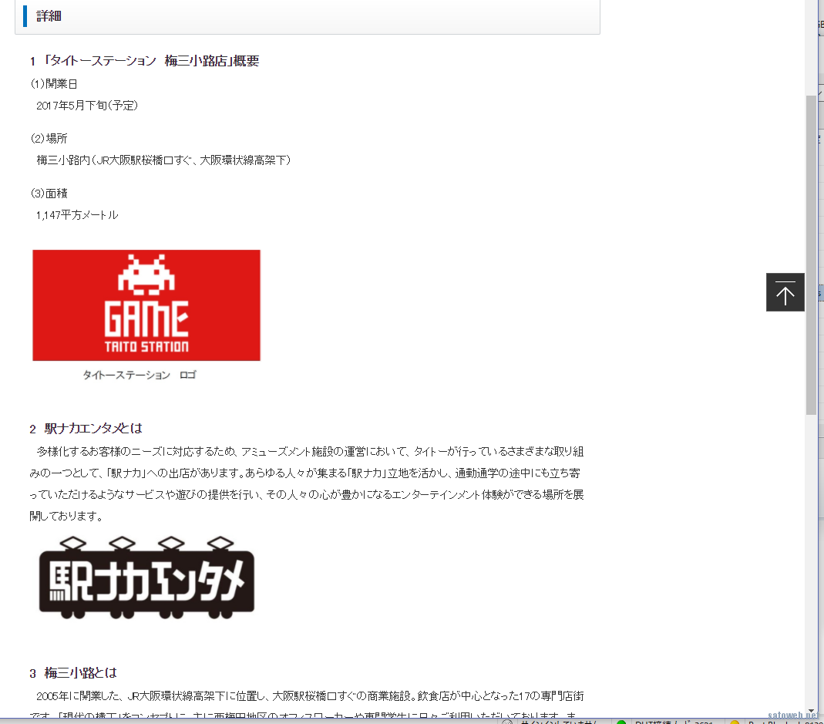
Task: Click the heading 3 梅三小路とは
Action: [73, 673]
